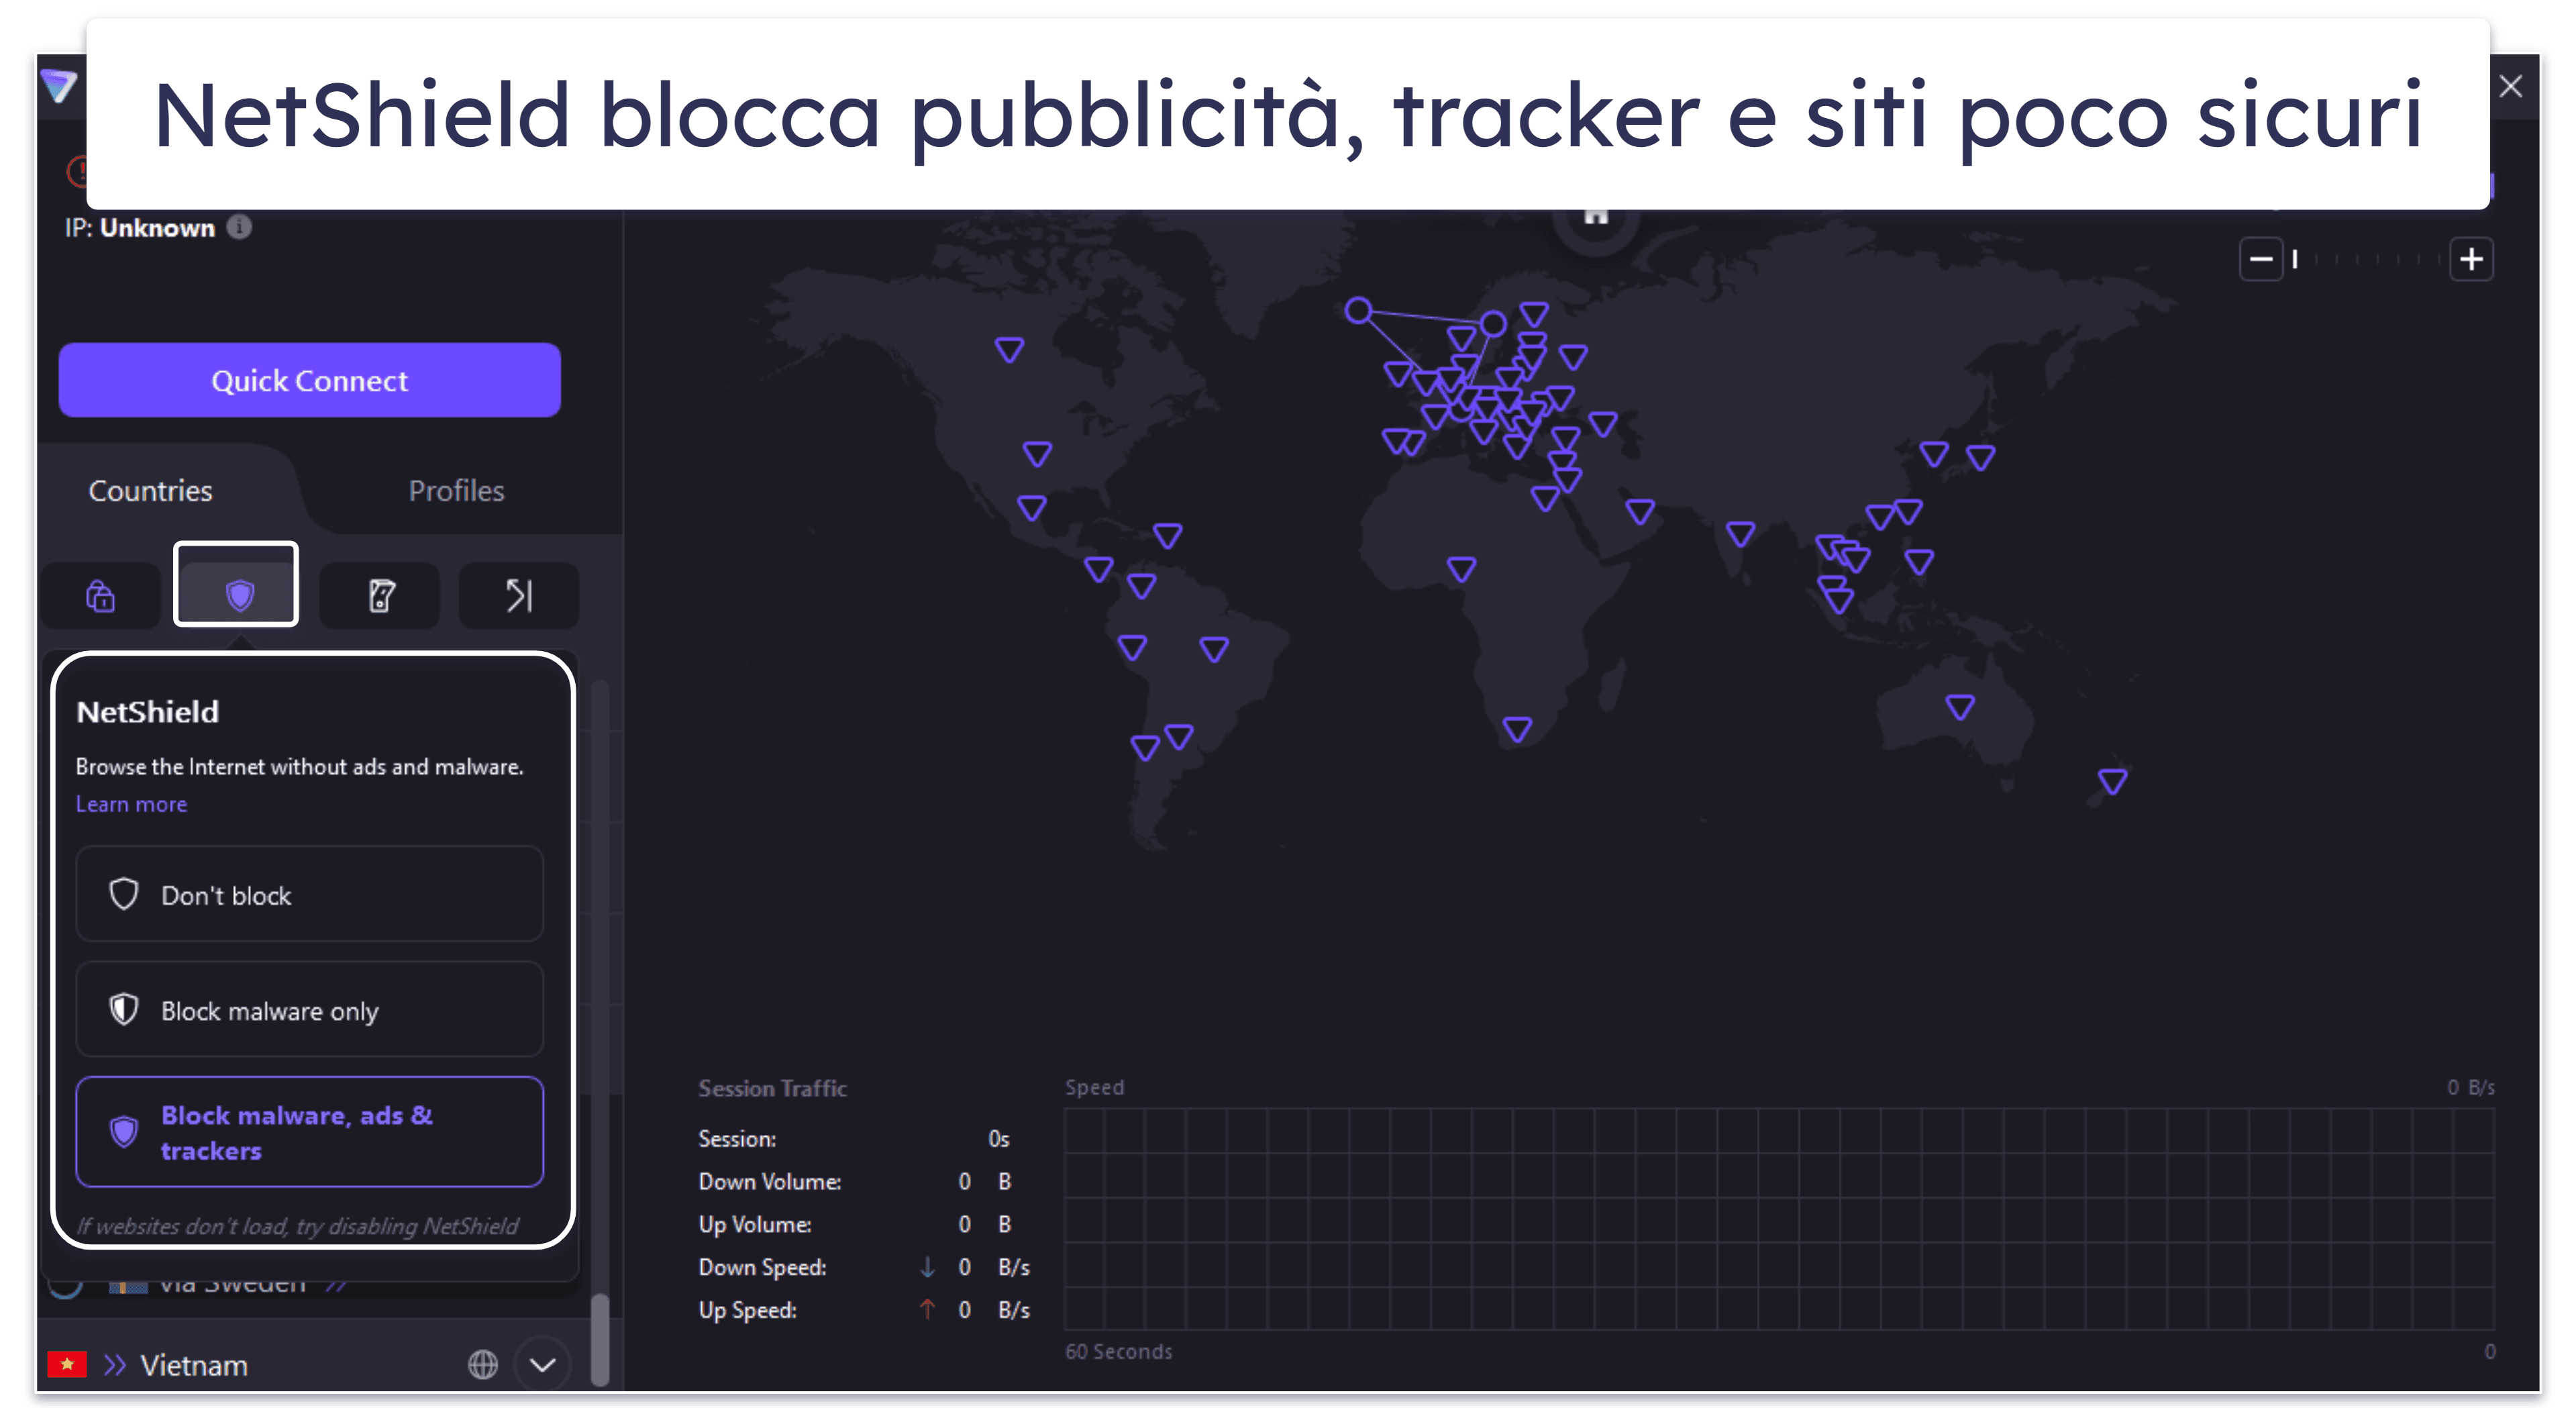
Task: Select the Brazil server marker
Action: [1214, 650]
